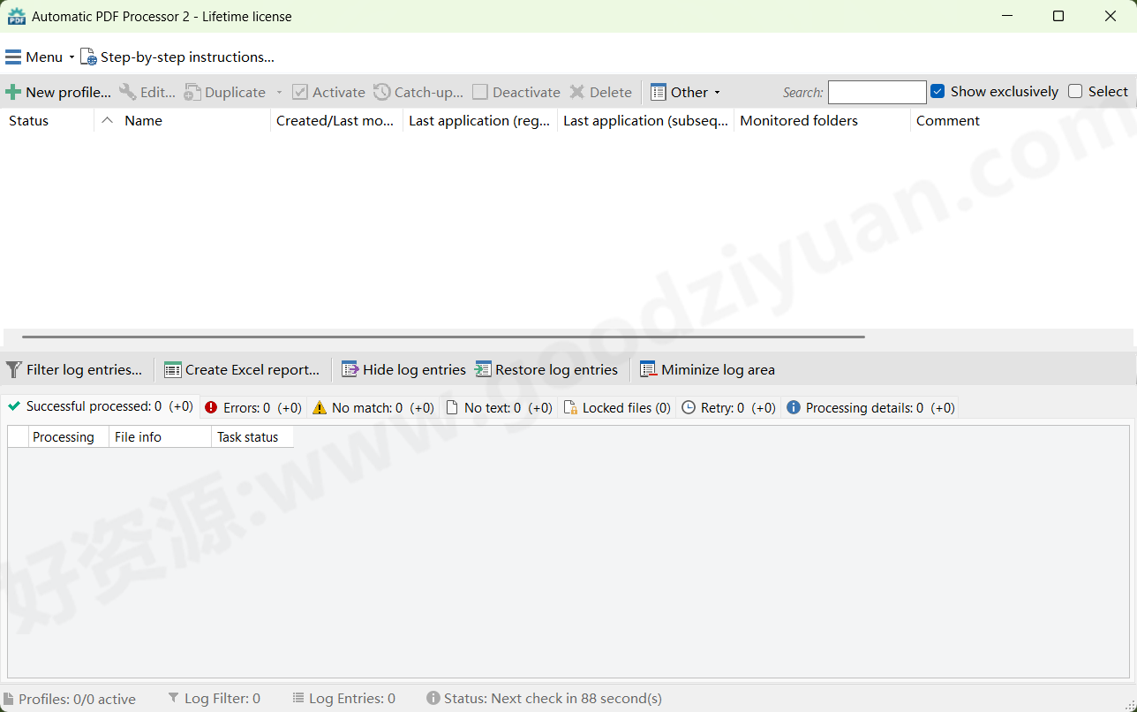
Task: Enable the Select checkbox on the right
Action: click(x=1075, y=91)
